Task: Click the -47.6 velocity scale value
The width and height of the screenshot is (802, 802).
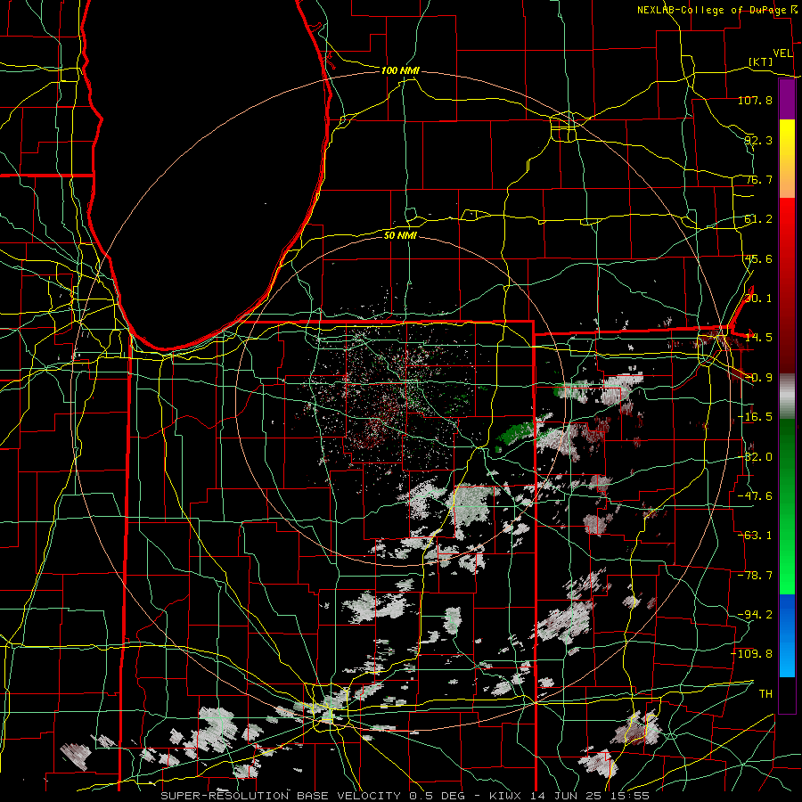Action: pos(755,496)
